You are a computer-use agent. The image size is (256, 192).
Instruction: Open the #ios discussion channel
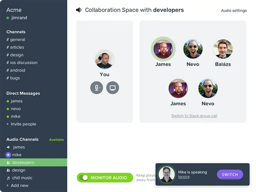click(x=22, y=63)
